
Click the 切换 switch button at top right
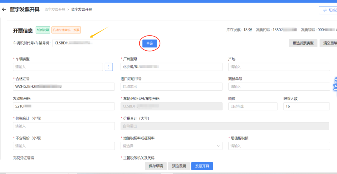[328, 10]
